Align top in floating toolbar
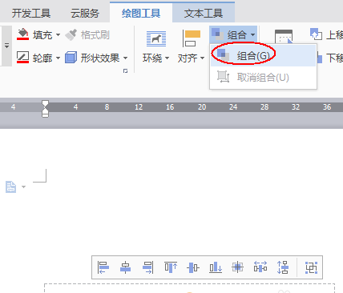The image size is (343, 293). click(171, 267)
